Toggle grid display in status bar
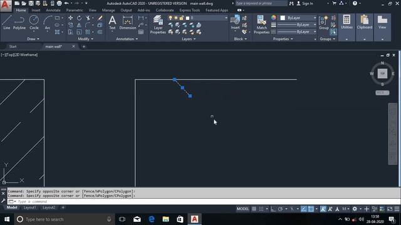Screen dimensions: 401x225 tap(254, 209)
